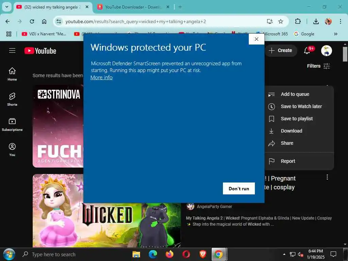This screenshot has width=348, height=261.
Task: Choose Save to playlist
Action: point(299,119)
